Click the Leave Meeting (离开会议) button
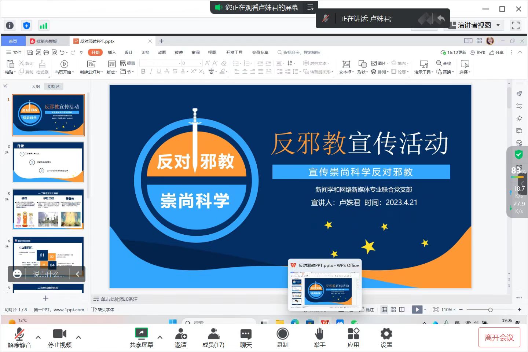Screen dimensions: 528x352 [499, 337]
